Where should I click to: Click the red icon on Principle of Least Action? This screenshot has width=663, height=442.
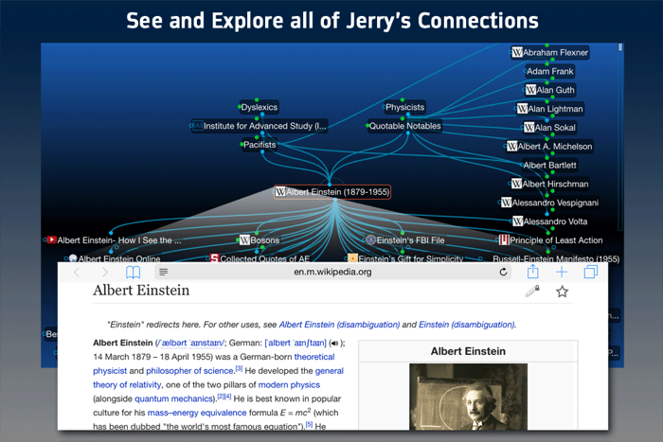tap(504, 240)
